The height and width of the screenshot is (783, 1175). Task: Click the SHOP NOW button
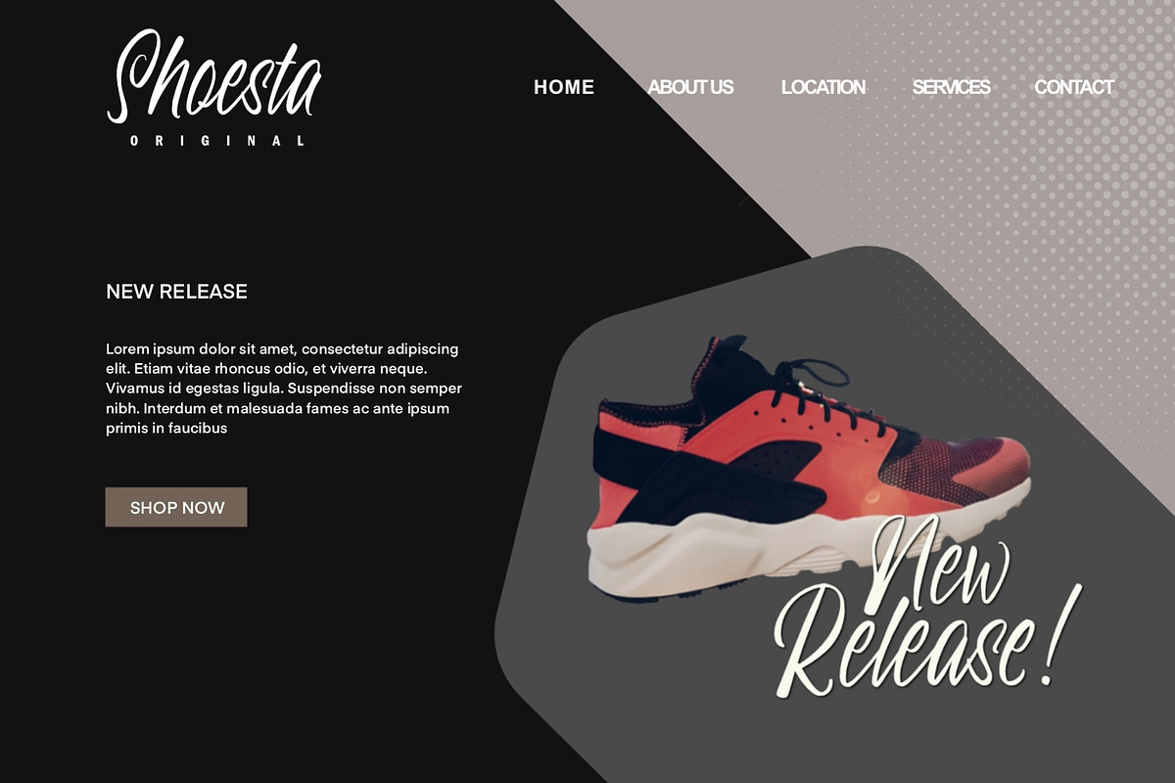pos(176,507)
